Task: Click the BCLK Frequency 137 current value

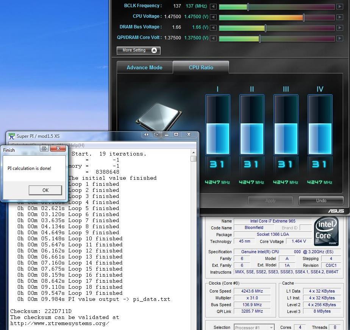Action: 177,6
